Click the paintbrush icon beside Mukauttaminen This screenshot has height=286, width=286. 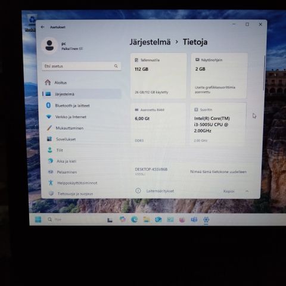[x=49, y=128]
